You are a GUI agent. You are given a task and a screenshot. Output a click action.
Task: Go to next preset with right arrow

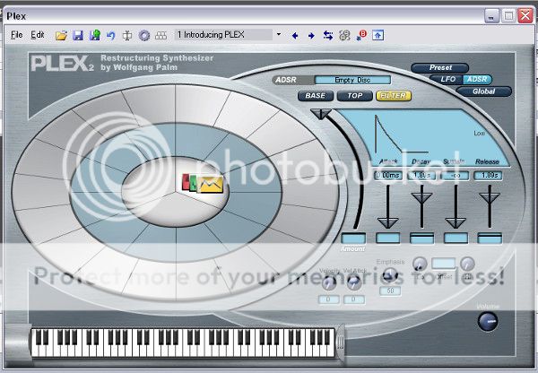pyautogui.click(x=311, y=35)
